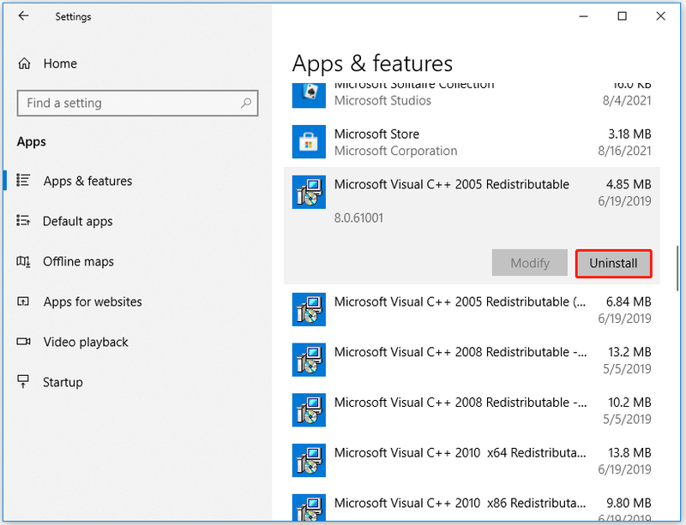
Task: Open Offline maps settings page
Action: pyautogui.click(x=78, y=261)
